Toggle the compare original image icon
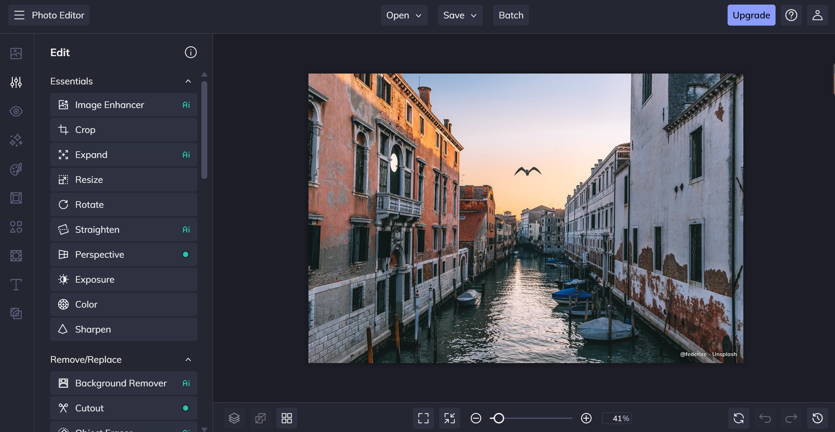835x432 pixels. pyautogui.click(x=260, y=418)
